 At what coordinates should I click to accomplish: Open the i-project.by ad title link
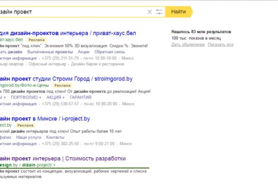pos(45,118)
